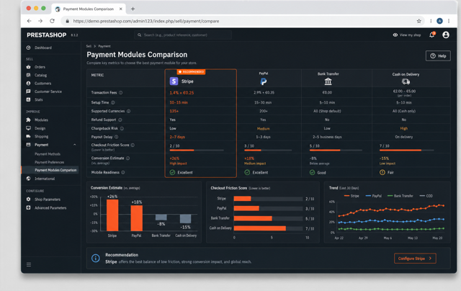Click the Design monitor icon
Viewport: 461px width, 291px height.
tap(29, 128)
